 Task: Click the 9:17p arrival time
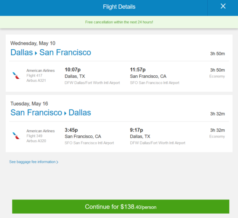point(136,130)
